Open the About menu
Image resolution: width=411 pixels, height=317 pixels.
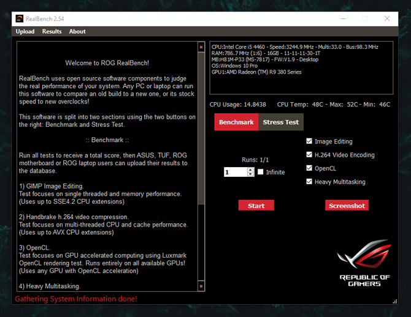point(77,31)
